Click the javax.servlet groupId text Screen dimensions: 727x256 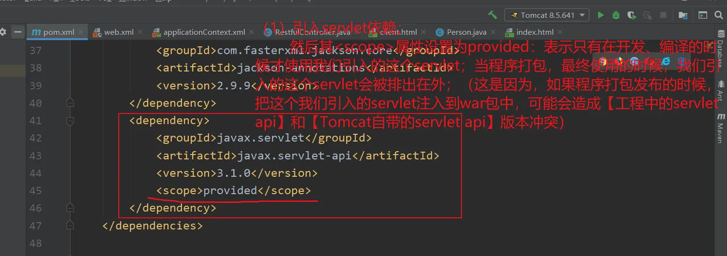261,138
